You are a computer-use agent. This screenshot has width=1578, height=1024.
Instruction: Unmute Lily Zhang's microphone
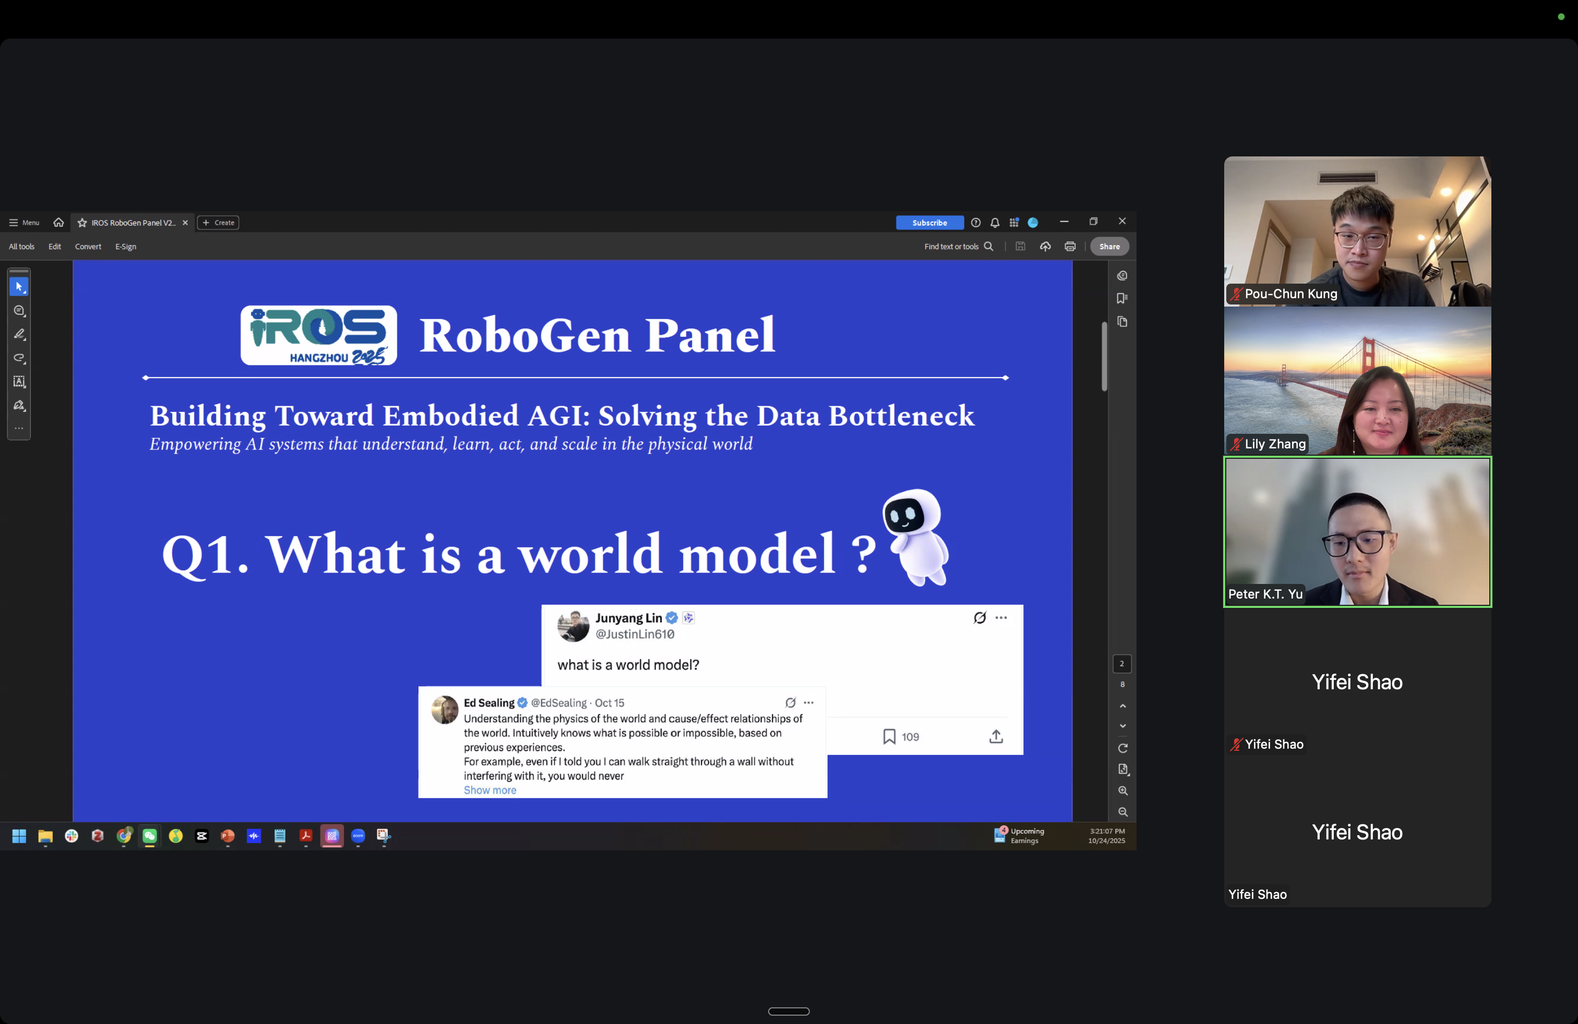click(1237, 444)
